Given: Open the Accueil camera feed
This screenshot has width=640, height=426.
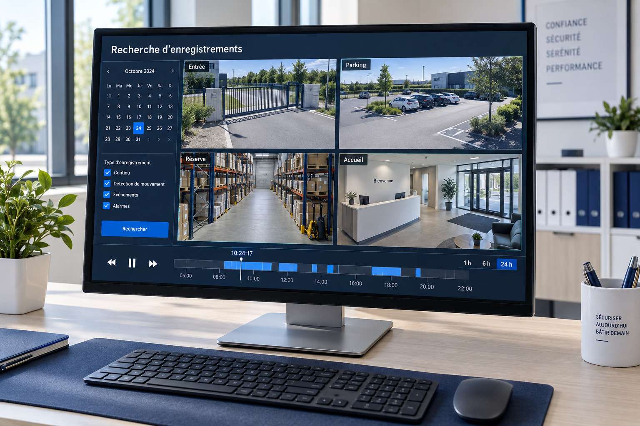Looking at the screenshot, I should pyautogui.click(x=430, y=202).
